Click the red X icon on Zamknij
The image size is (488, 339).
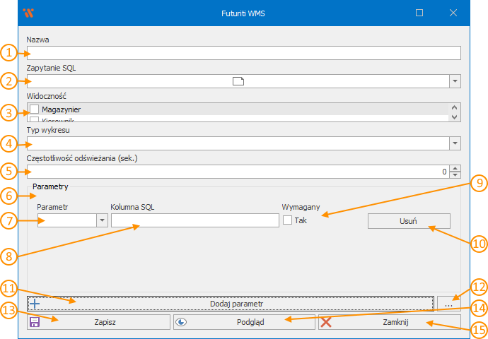pyautogui.click(x=326, y=322)
